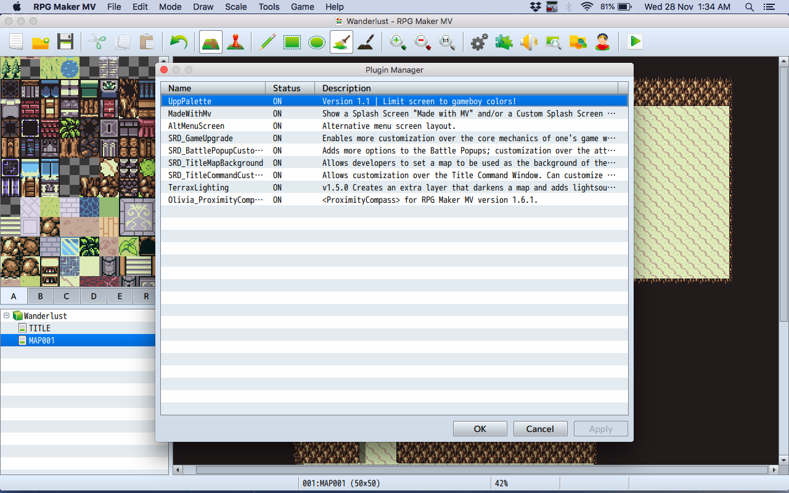789x493 pixels.
Task: Open the Draw menu
Action: point(203,7)
